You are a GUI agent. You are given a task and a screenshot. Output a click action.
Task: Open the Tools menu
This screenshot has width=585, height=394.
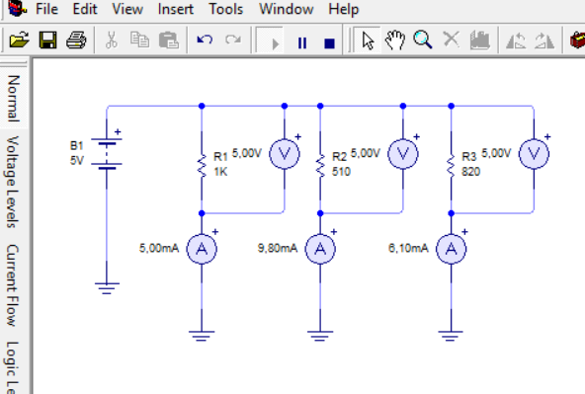[225, 9]
